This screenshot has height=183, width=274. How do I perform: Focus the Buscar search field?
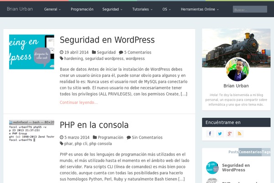tap(250, 10)
